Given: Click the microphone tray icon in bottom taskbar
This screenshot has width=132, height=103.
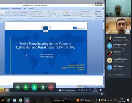Looking at the screenshot, I should pyautogui.click(x=99, y=100).
